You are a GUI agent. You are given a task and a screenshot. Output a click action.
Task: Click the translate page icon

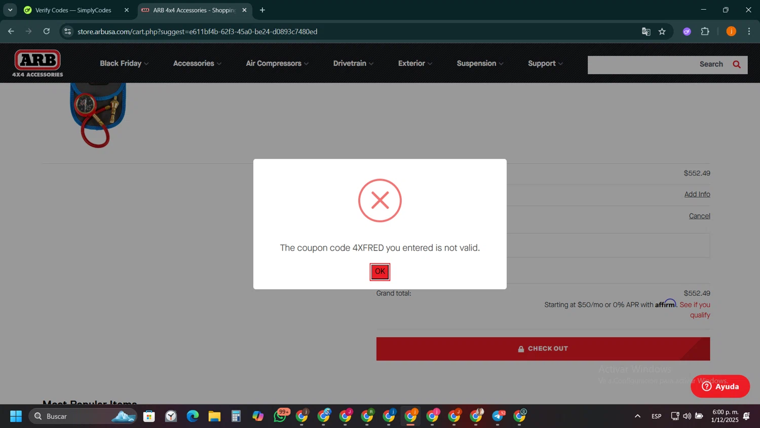[646, 31]
